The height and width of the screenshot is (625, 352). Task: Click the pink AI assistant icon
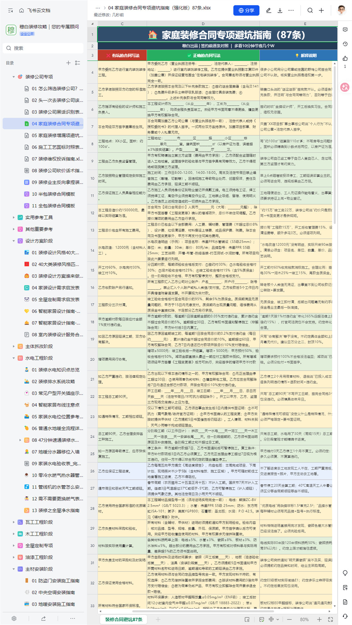pos(345,87)
